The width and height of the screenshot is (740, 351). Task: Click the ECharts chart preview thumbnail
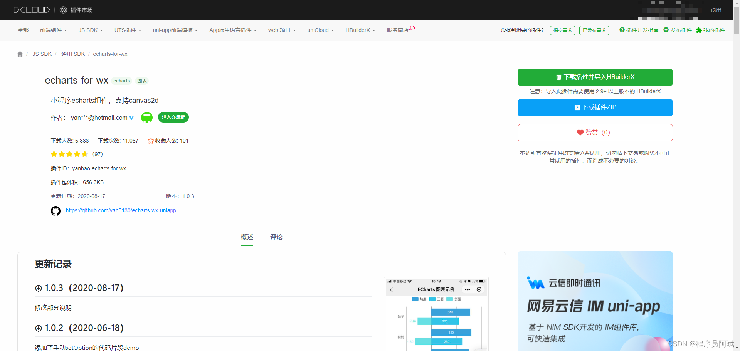[436, 314]
